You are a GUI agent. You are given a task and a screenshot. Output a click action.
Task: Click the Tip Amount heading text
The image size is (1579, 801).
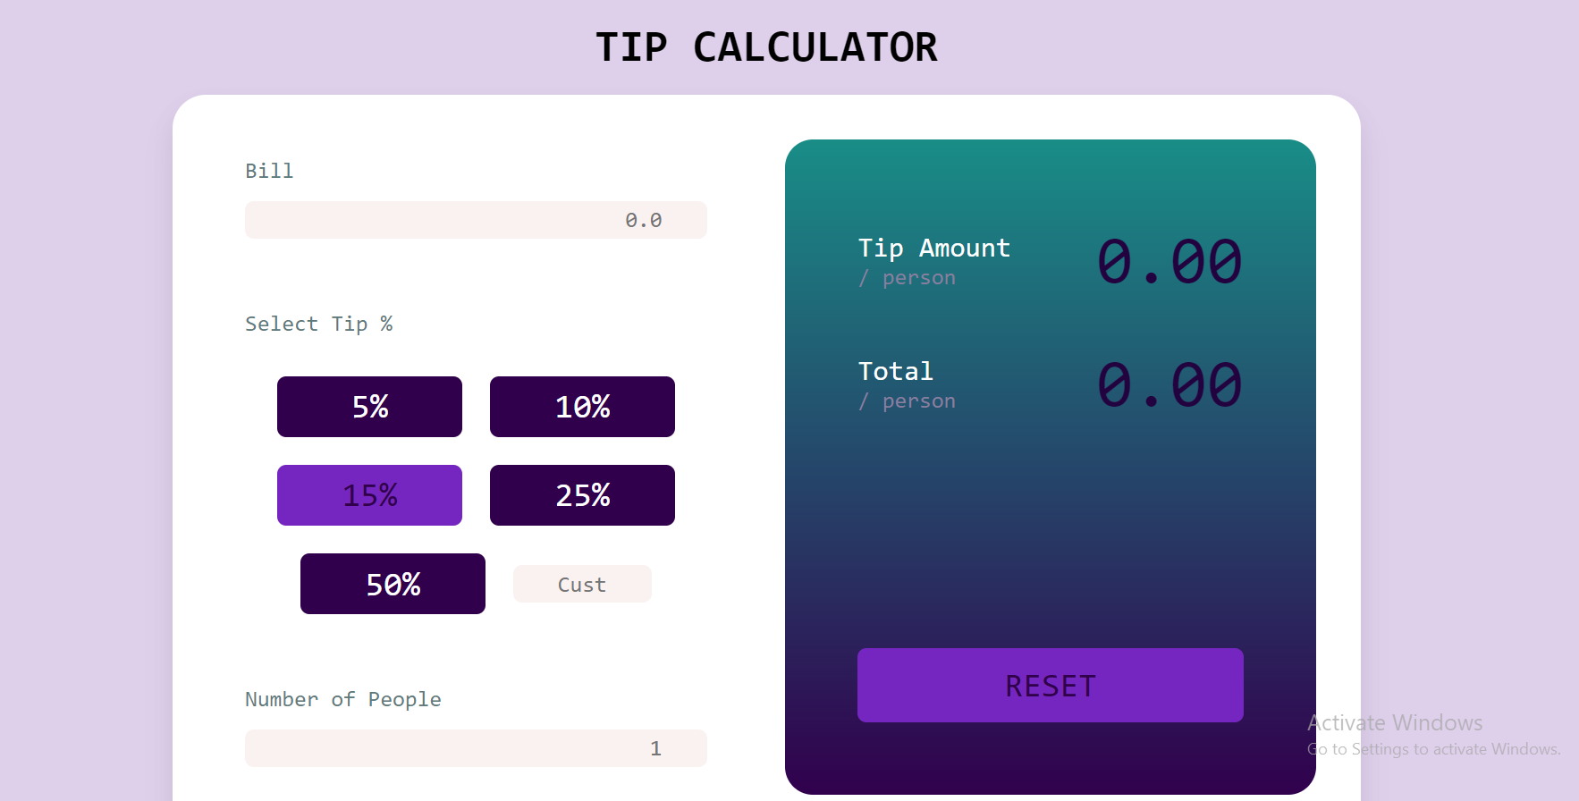[x=933, y=248]
